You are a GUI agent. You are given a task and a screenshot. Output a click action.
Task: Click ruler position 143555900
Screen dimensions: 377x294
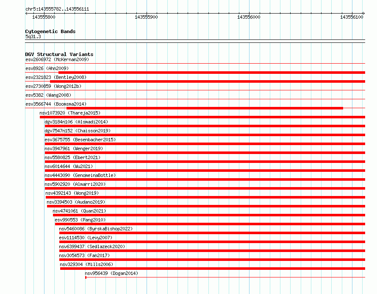point(146,17)
